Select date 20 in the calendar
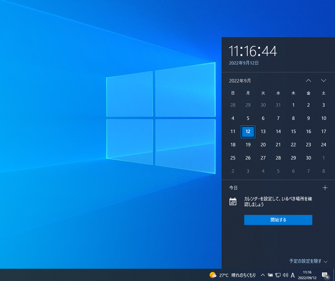Viewport: 335px width, 281px height. pos(263,145)
